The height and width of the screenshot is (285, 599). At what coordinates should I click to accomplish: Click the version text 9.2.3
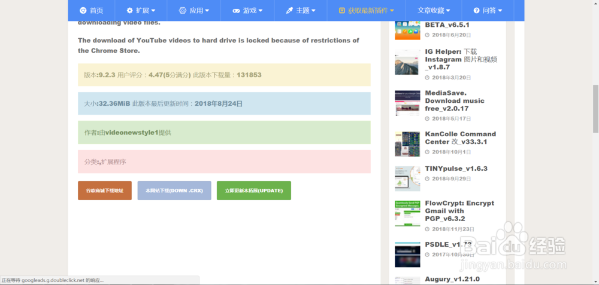click(x=107, y=75)
